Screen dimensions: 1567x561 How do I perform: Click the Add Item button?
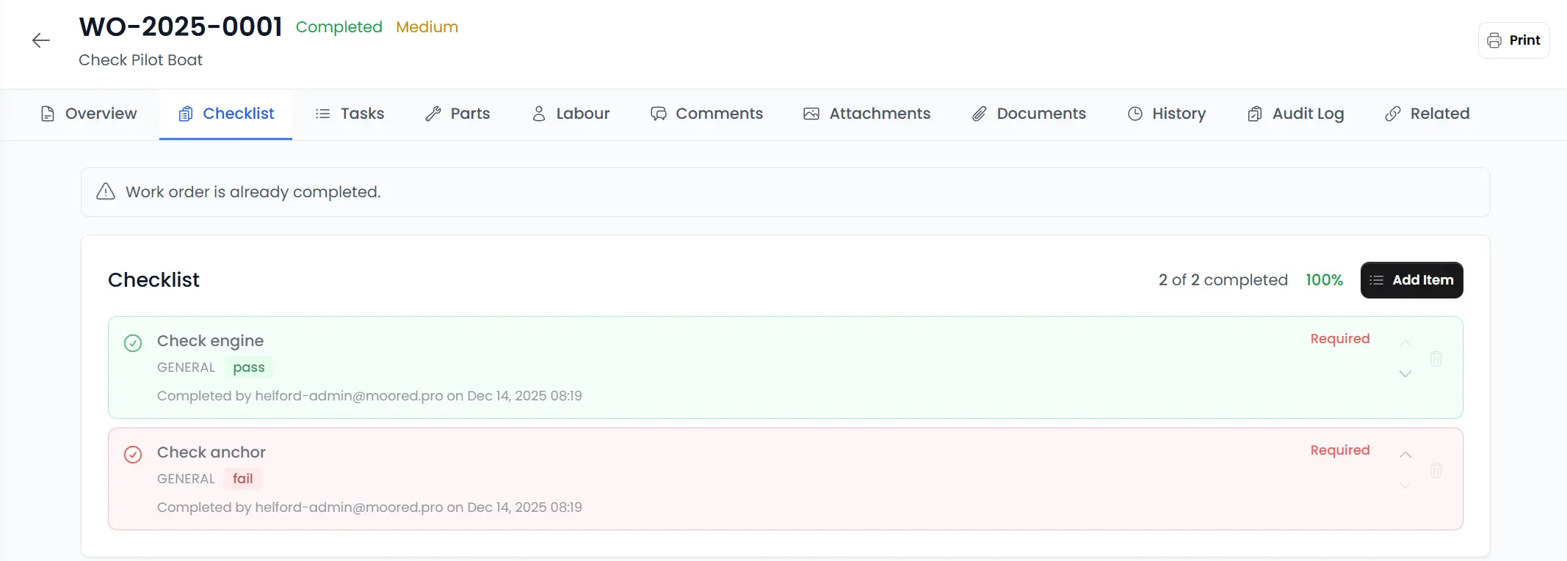coord(1411,280)
